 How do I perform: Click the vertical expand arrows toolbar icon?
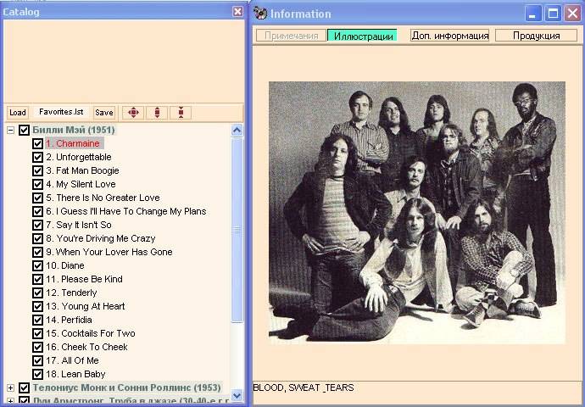(157, 112)
